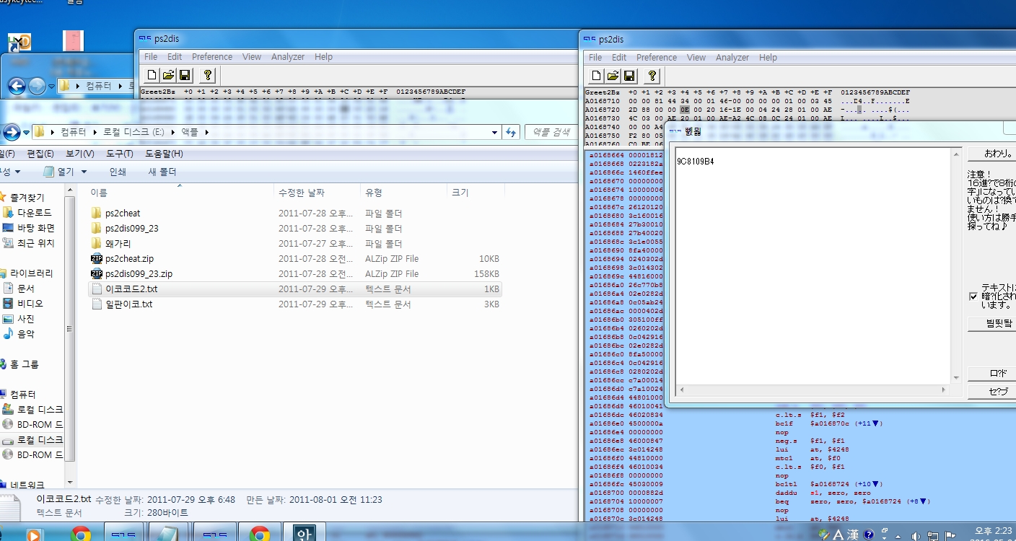The width and height of the screenshot is (1016, 541).
Task: Open the 편집(E) menu in Explorer
Action: [x=40, y=154]
